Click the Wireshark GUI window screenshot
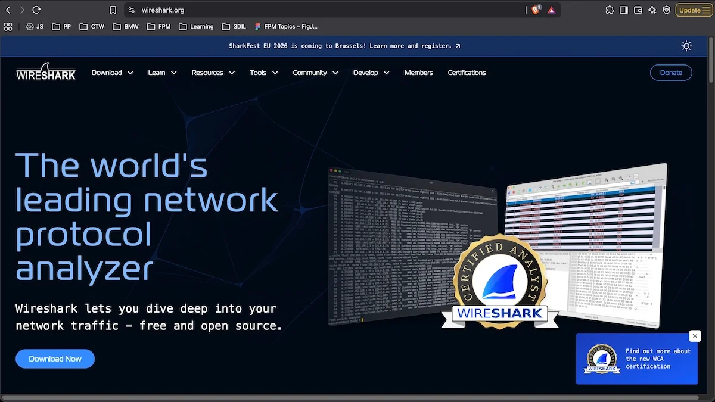The height and width of the screenshot is (402, 715). 587,244
